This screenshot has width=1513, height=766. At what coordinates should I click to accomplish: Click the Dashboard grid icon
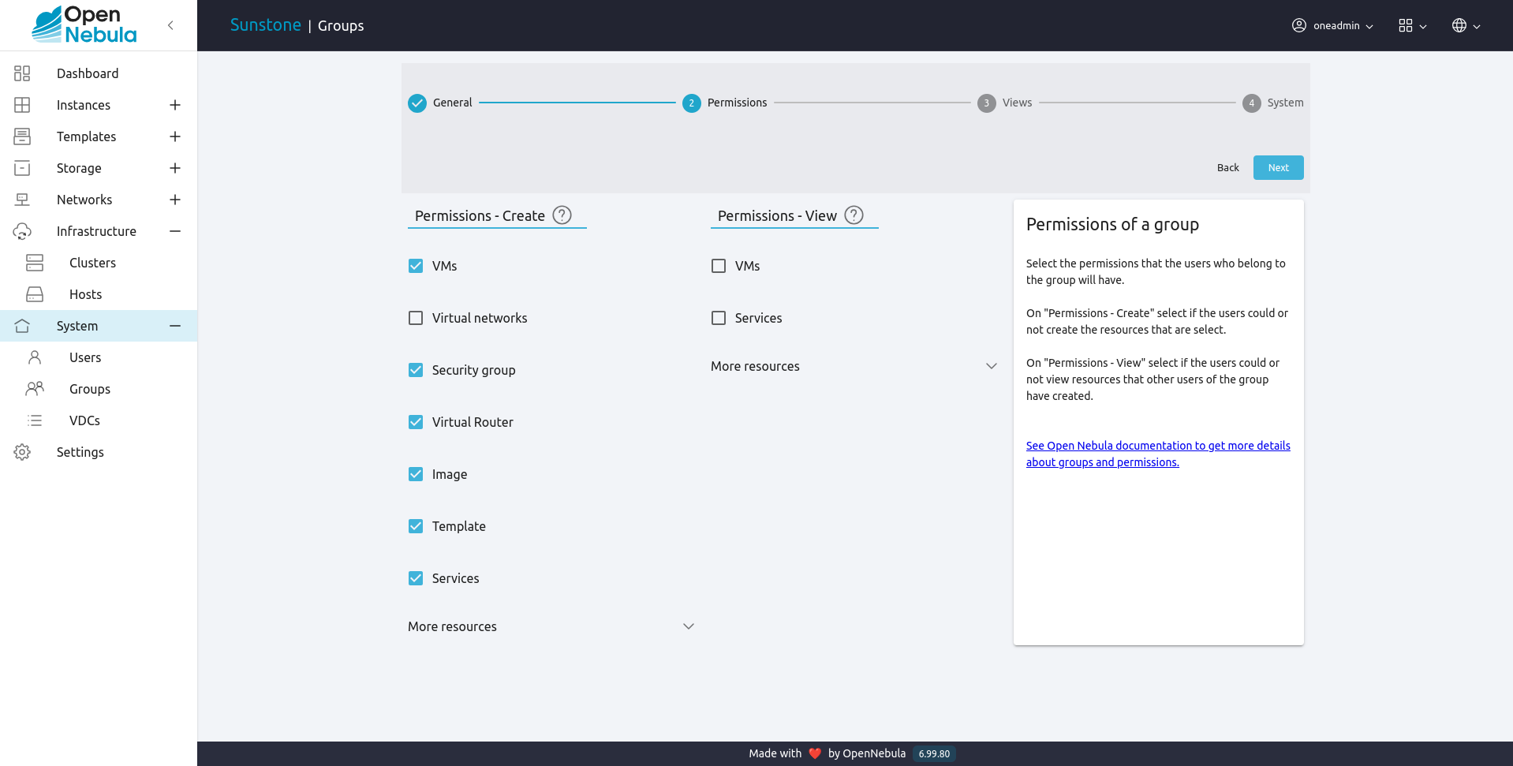point(22,73)
